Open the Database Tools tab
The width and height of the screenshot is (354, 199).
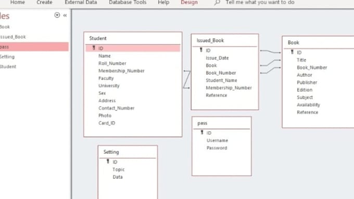pyautogui.click(x=128, y=3)
